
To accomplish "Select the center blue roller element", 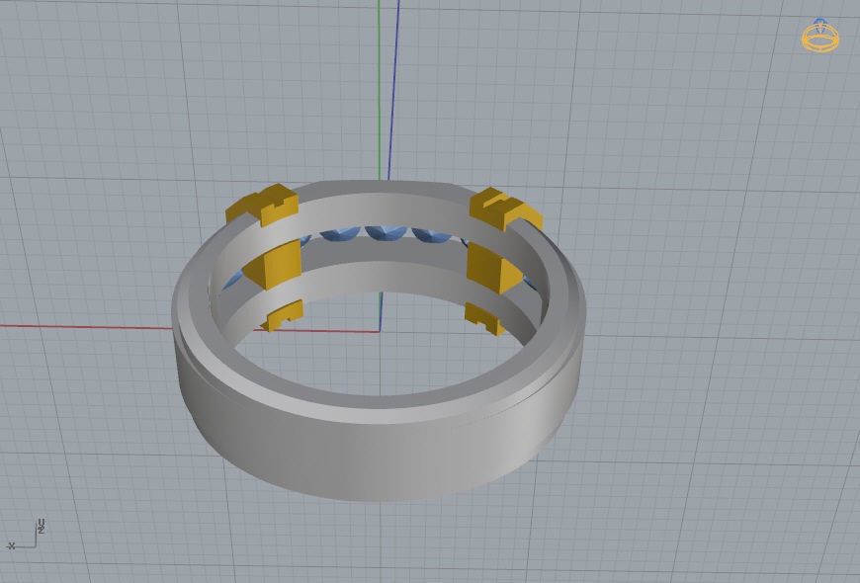I will 386,232.
